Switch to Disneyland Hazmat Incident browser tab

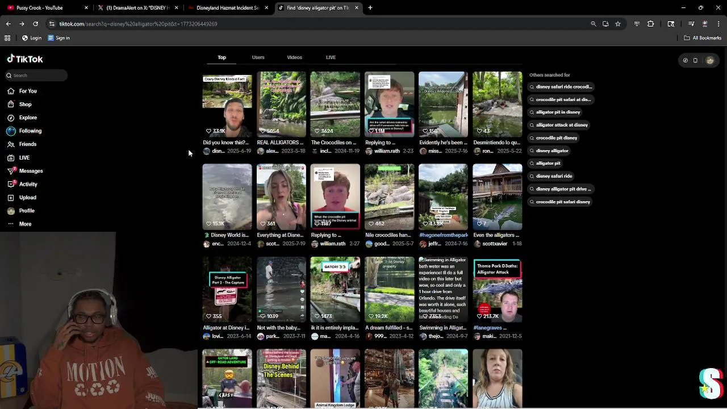(x=228, y=8)
